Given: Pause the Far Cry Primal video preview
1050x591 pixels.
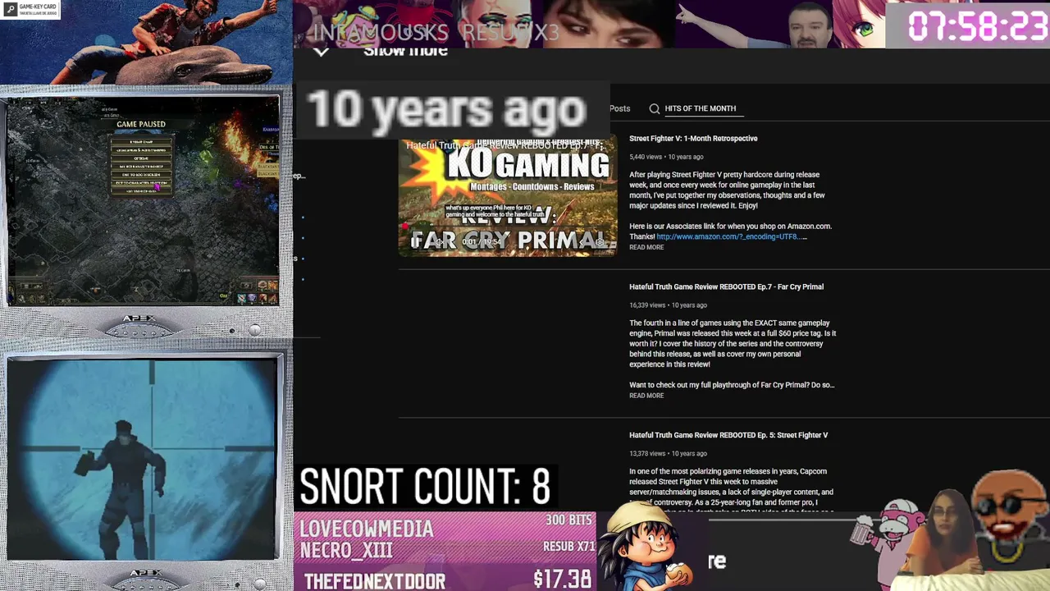Looking at the screenshot, I should tap(416, 242).
